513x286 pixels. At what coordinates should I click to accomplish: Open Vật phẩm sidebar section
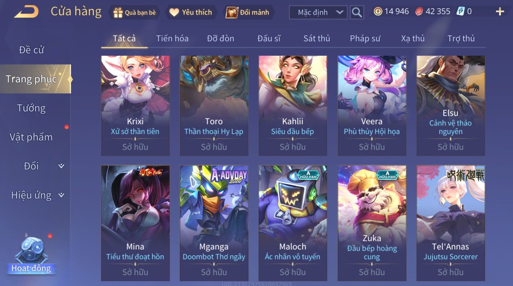click(31, 137)
